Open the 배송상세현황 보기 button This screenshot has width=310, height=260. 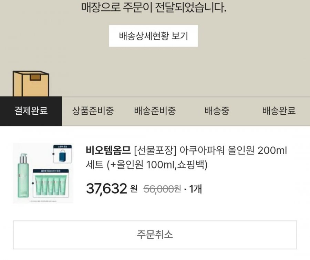[153, 36]
